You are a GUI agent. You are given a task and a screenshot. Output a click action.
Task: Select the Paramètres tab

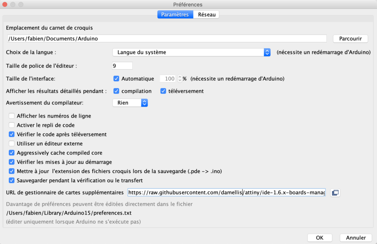(x=175, y=15)
